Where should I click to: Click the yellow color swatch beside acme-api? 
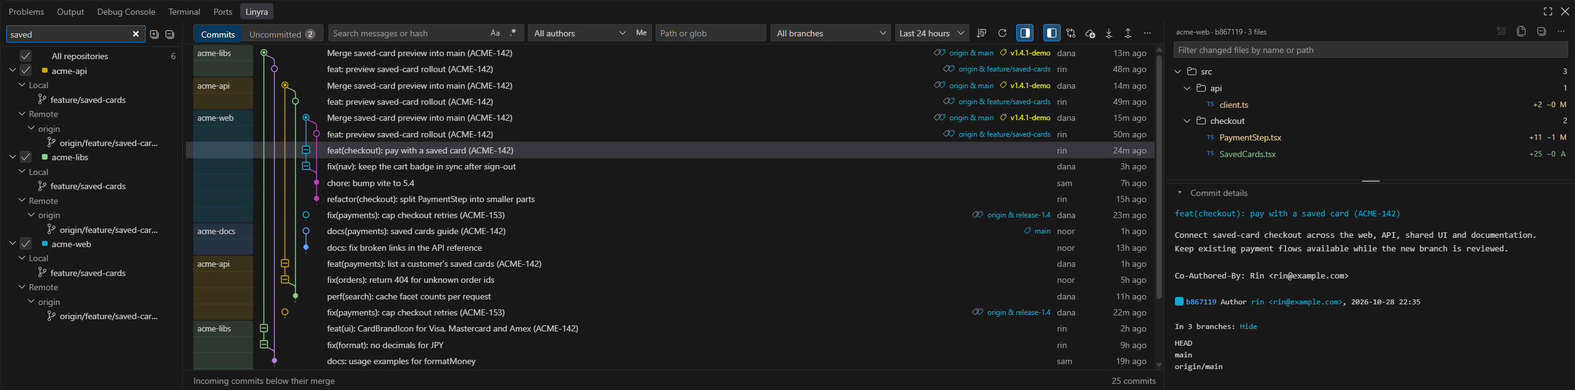pos(44,71)
